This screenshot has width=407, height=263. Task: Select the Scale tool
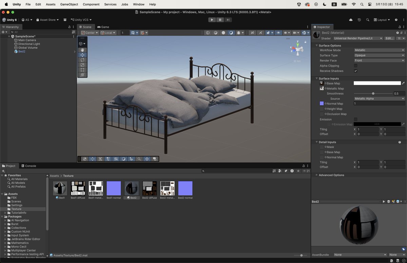tap(82, 65)
